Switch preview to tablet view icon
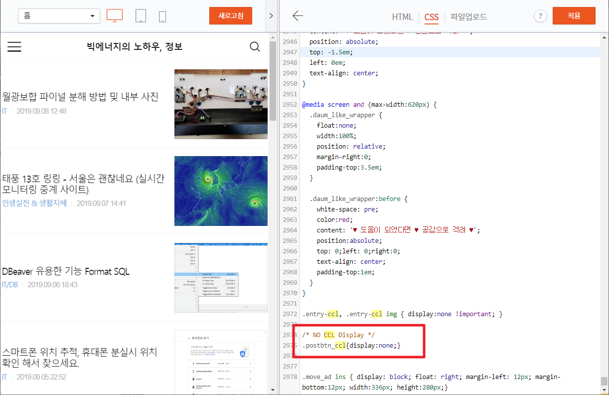 (x=141, y=15)
